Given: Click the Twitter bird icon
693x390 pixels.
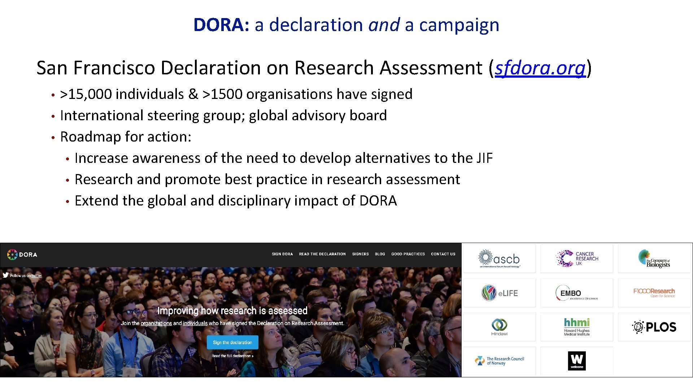Looking at the screenshot, I should [6, 275].
